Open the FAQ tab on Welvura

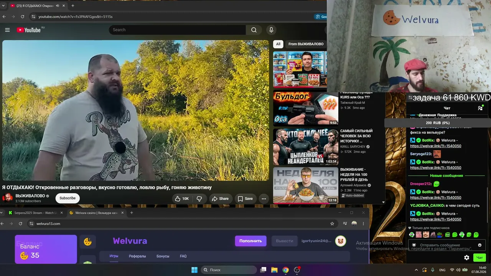pyautogui.click(x=183, y=256)
